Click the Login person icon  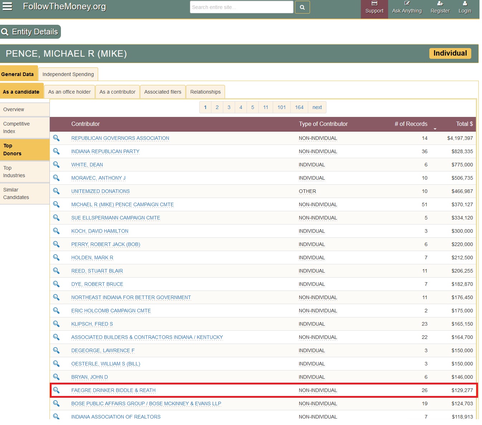(465, 4)
